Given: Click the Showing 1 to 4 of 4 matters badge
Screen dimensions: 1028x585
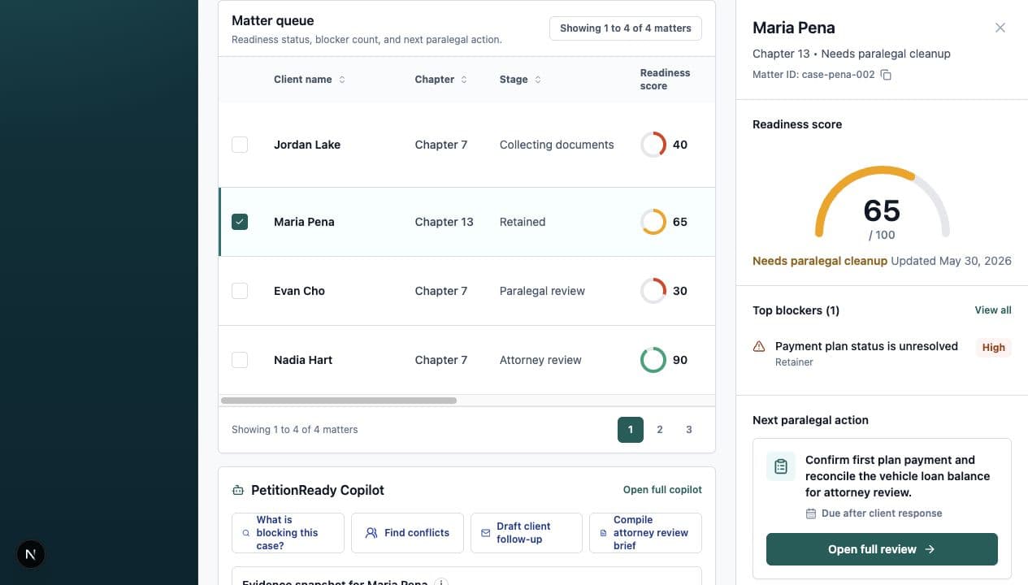Looking at the screenshot, I should point(626,28).
